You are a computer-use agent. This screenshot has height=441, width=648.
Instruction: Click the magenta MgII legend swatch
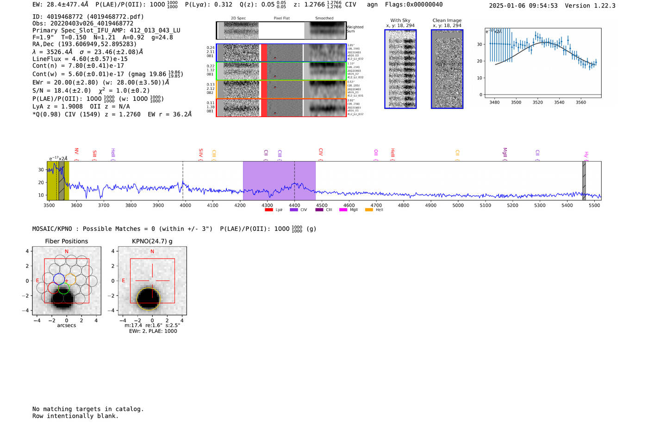(343, 210)
